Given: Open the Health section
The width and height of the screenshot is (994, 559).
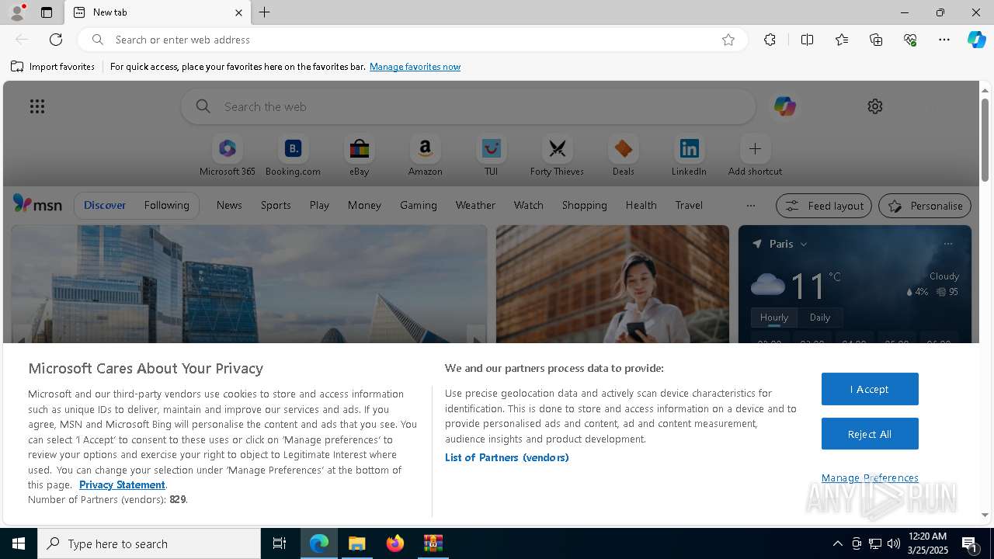Looking at the screenshot, I should point(641,205).
